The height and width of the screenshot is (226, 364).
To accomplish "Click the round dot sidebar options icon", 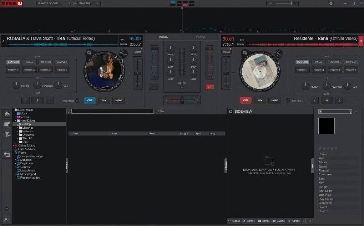I will 7,209.
